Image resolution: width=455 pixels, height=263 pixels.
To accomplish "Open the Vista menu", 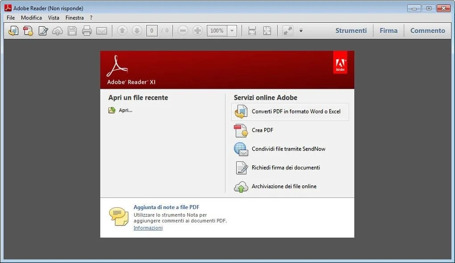I will click(x=53, y=18).
